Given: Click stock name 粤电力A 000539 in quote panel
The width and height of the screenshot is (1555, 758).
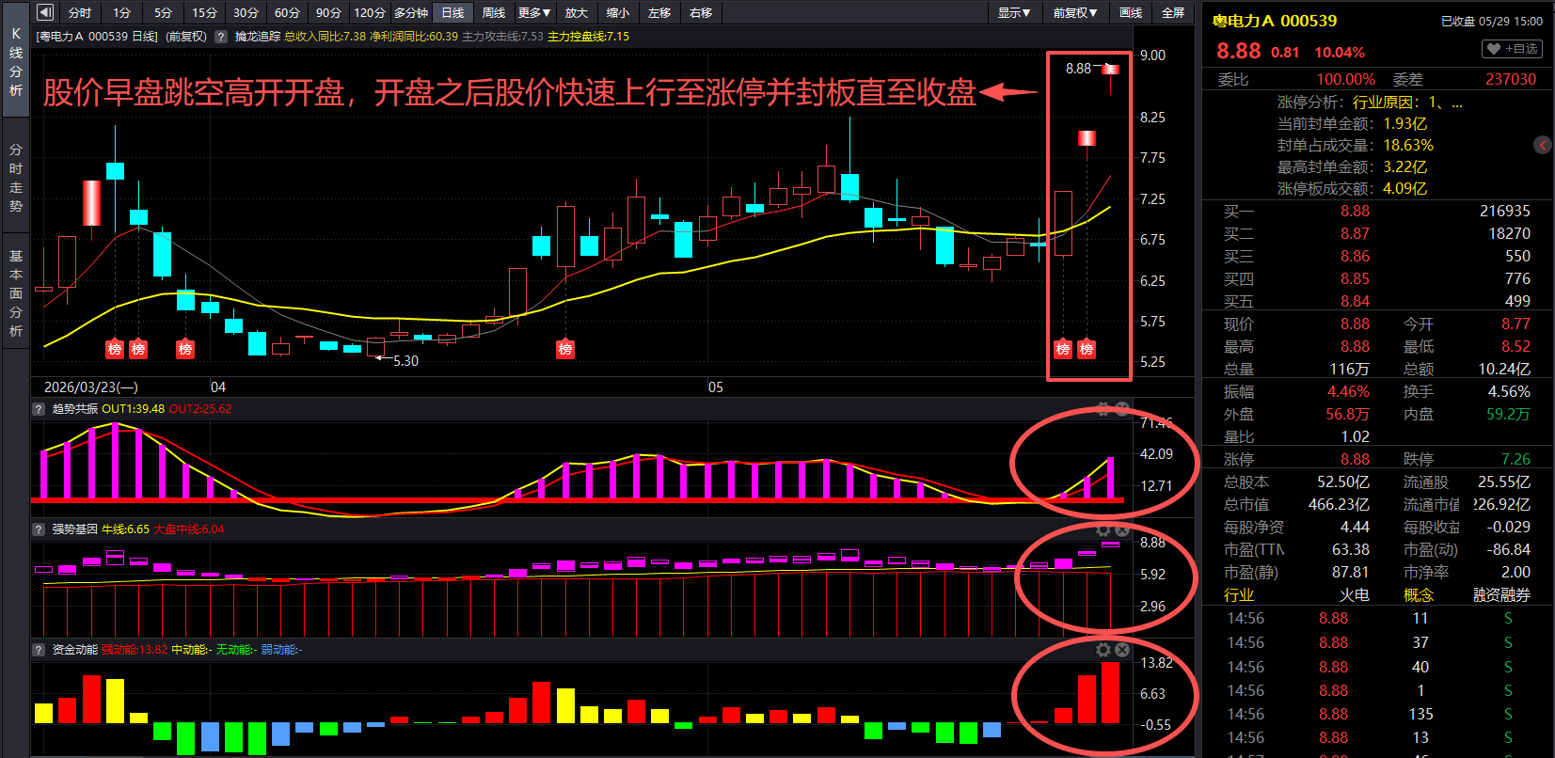Looking at the screenshot, I should point(1274,21).
